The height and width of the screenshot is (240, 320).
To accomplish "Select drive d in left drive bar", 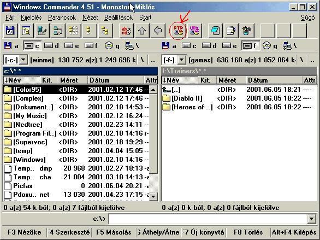I will 52,46.
